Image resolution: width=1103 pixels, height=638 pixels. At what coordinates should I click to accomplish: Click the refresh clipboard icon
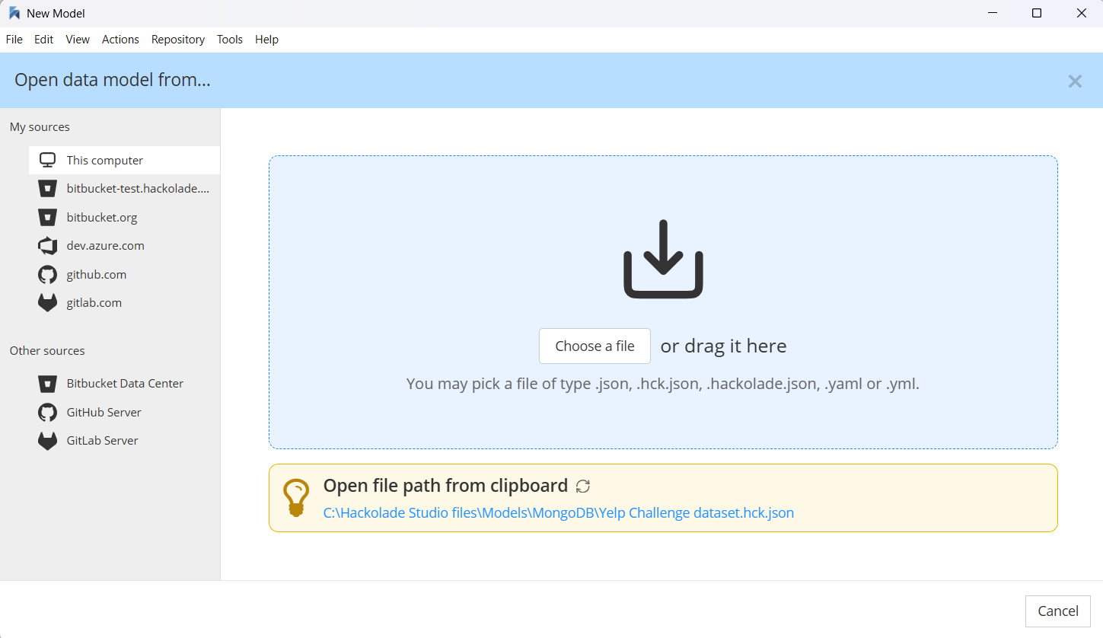(x=583, y=486)
